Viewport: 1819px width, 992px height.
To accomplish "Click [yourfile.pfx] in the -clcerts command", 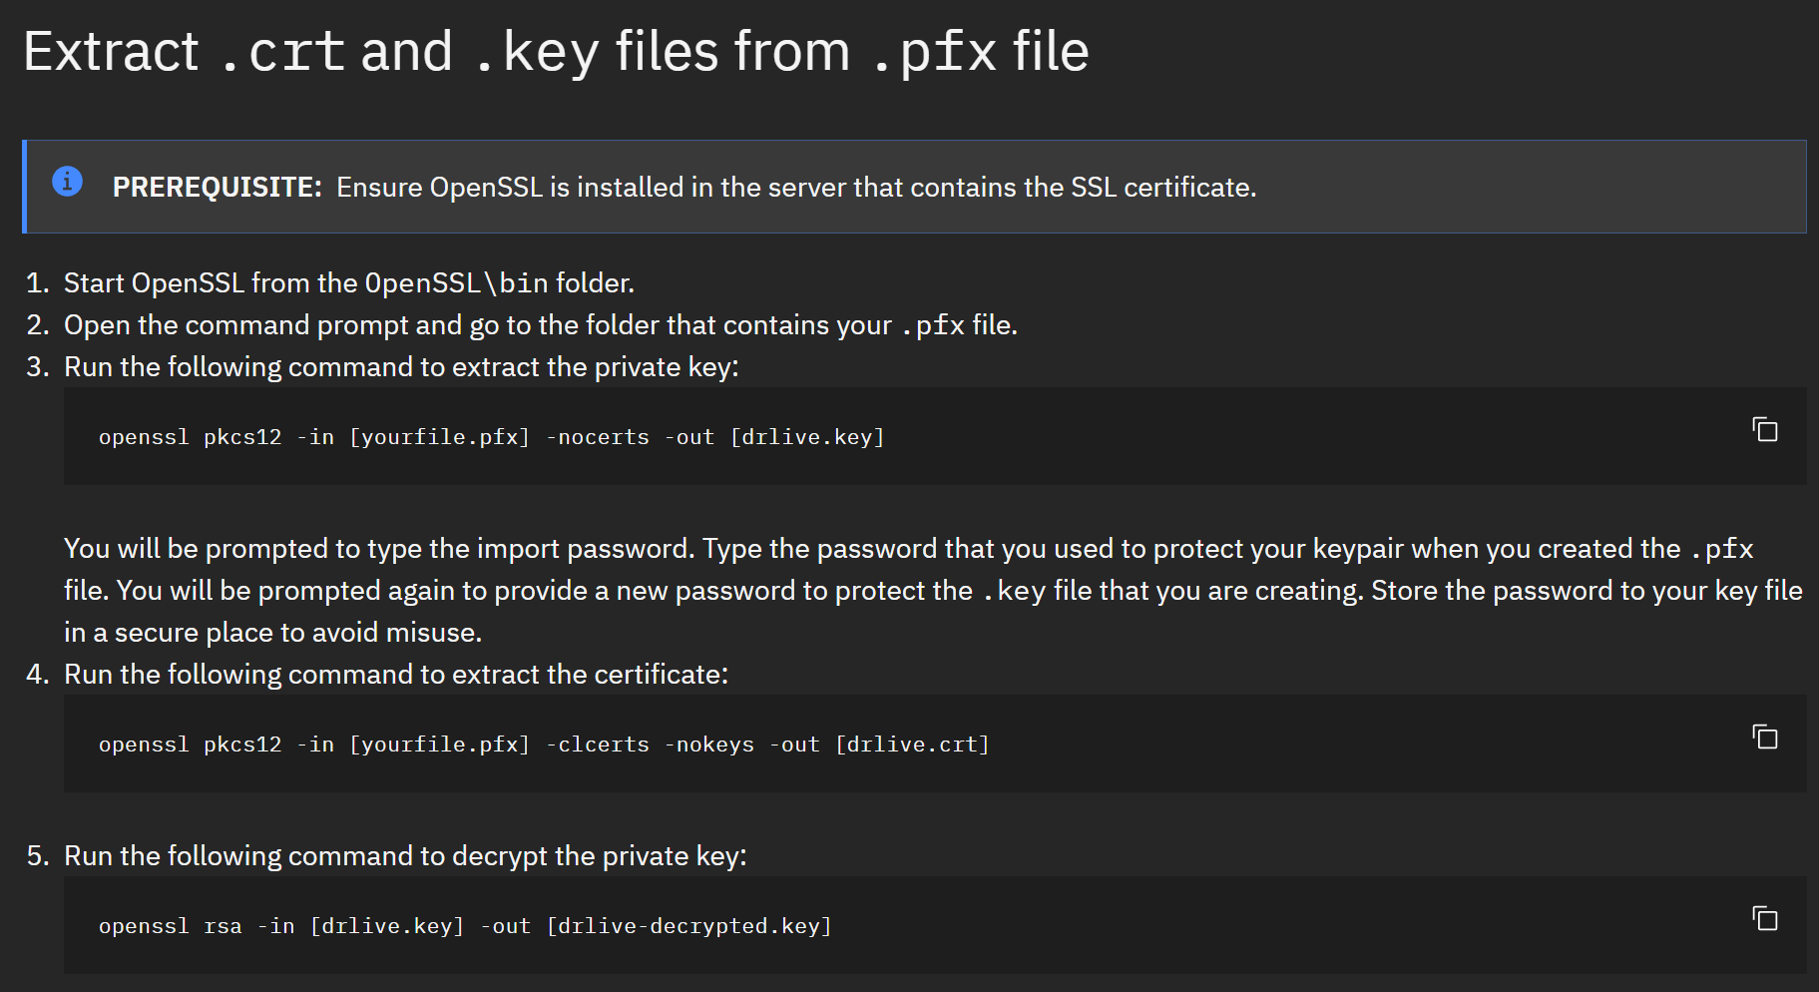I will tap(439, 744).
